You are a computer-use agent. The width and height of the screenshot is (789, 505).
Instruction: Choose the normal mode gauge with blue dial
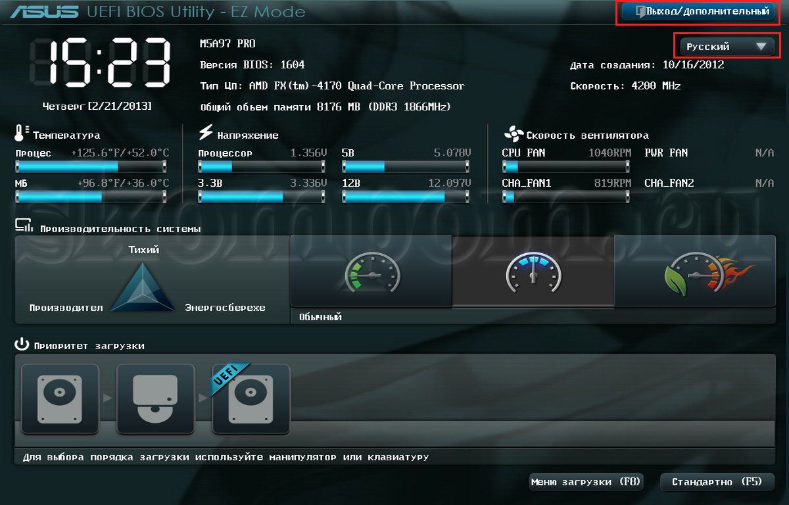(x=533, y=271)
